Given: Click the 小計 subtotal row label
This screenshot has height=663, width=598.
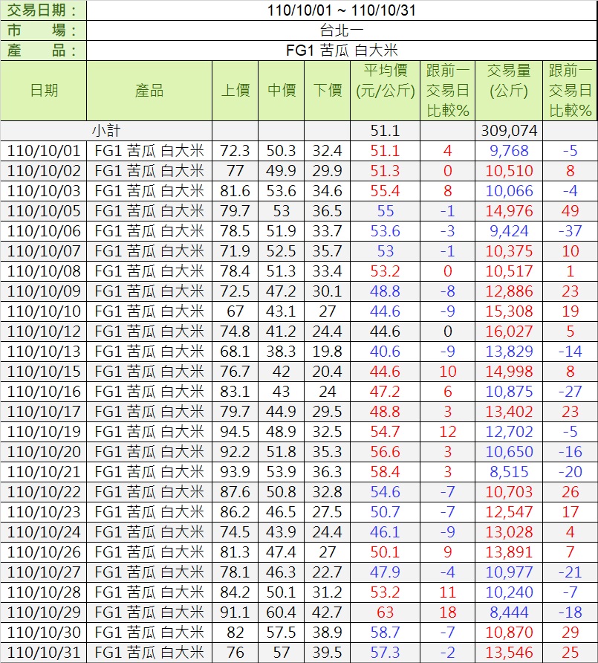Looking at the screenshot, I should pyautogui.click(x=106, y=131).
